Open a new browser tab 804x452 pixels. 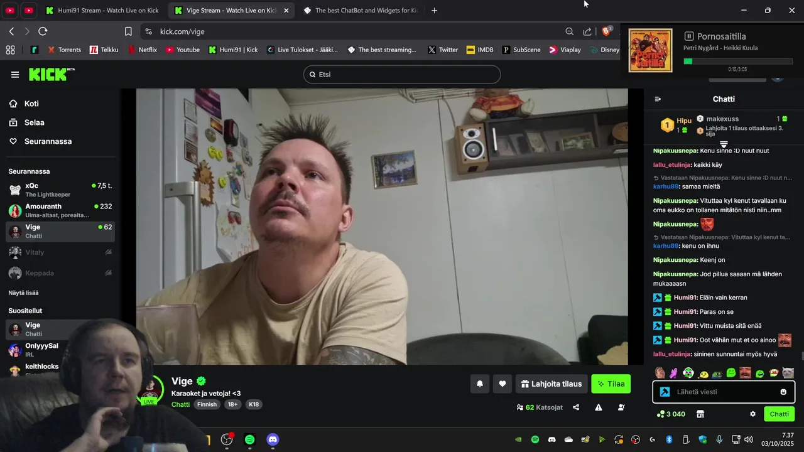point(434,10)
